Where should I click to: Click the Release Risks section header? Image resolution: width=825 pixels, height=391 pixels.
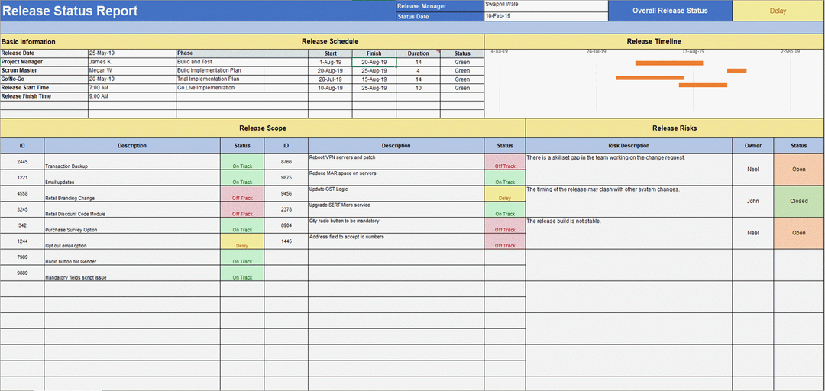click(x=675, y=128)
